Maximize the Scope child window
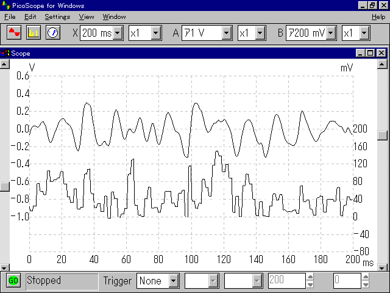390x293 pixels. [370, 53]
